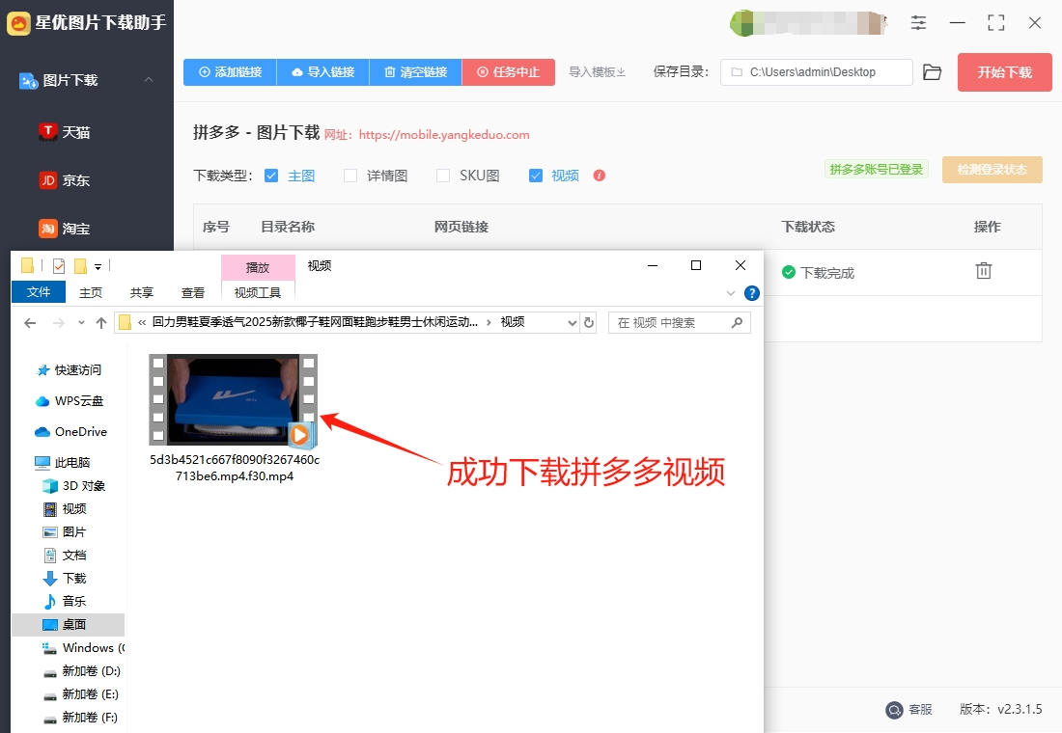Switch to the 查看 ribbon tab
Screen dimensions: 1062x733
click(193, 292)
